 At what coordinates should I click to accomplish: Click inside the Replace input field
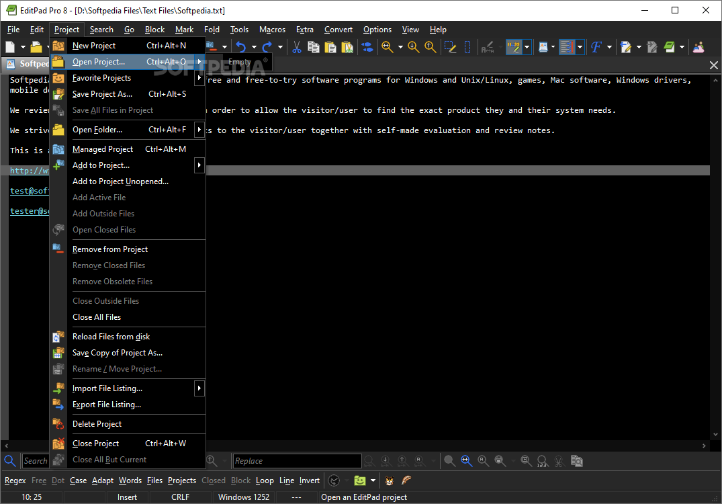click(297, 461)
